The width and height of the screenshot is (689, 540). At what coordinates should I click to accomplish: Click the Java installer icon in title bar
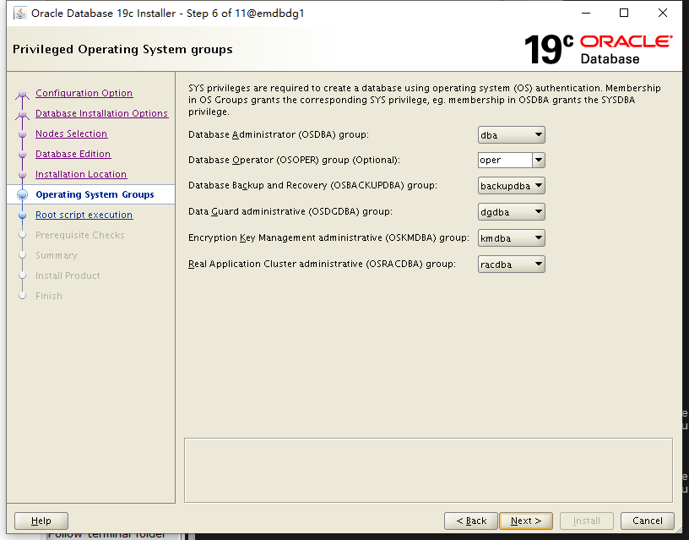(19, 14)
